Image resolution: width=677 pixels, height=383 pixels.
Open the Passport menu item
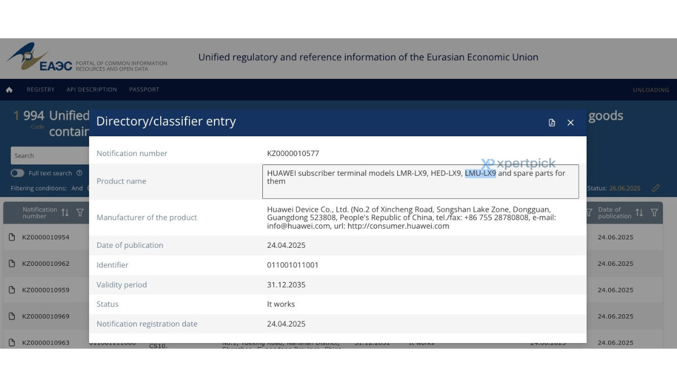coord(144,90)
